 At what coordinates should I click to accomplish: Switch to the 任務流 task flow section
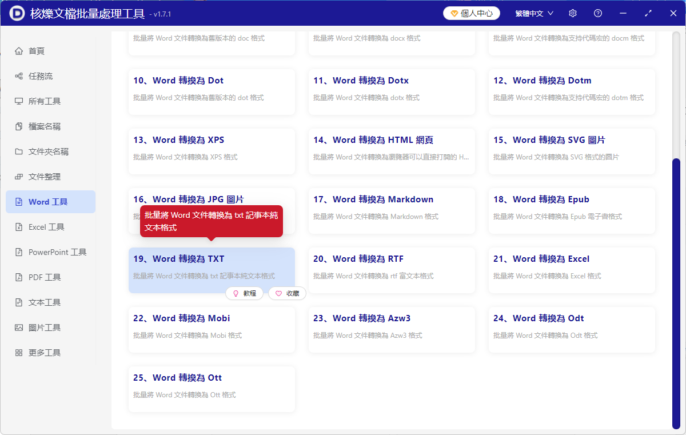(50, 75)
